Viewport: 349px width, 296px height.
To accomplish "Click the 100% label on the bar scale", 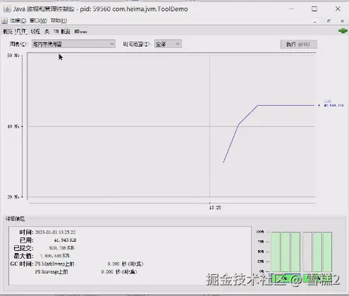I will tap(260, 232).
